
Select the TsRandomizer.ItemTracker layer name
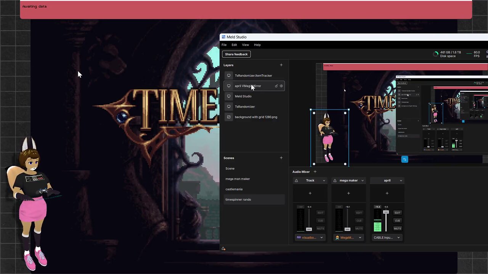click(x=254, y=76)
